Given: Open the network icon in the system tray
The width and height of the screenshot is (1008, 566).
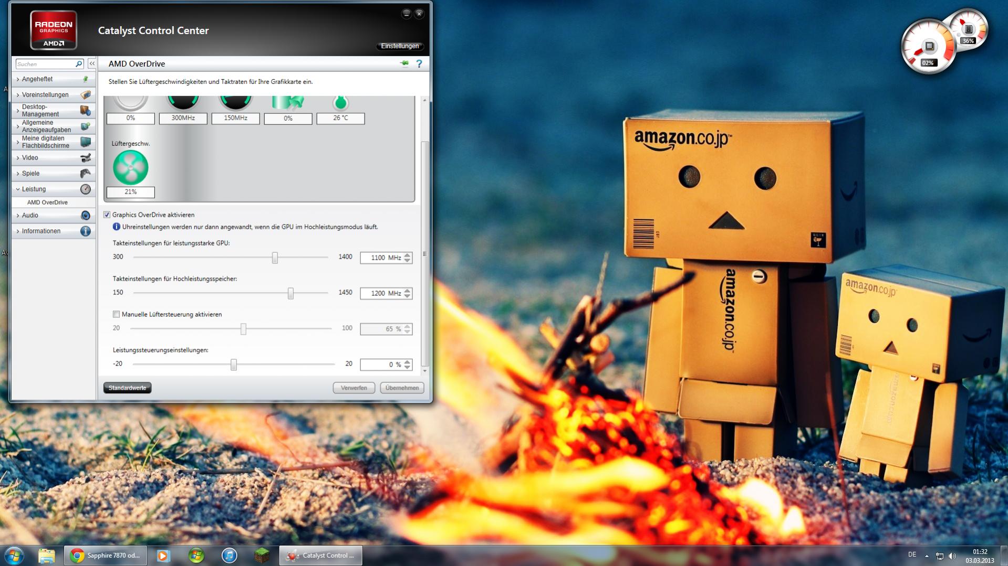Looking at the screenshot, I should [940, 556].
